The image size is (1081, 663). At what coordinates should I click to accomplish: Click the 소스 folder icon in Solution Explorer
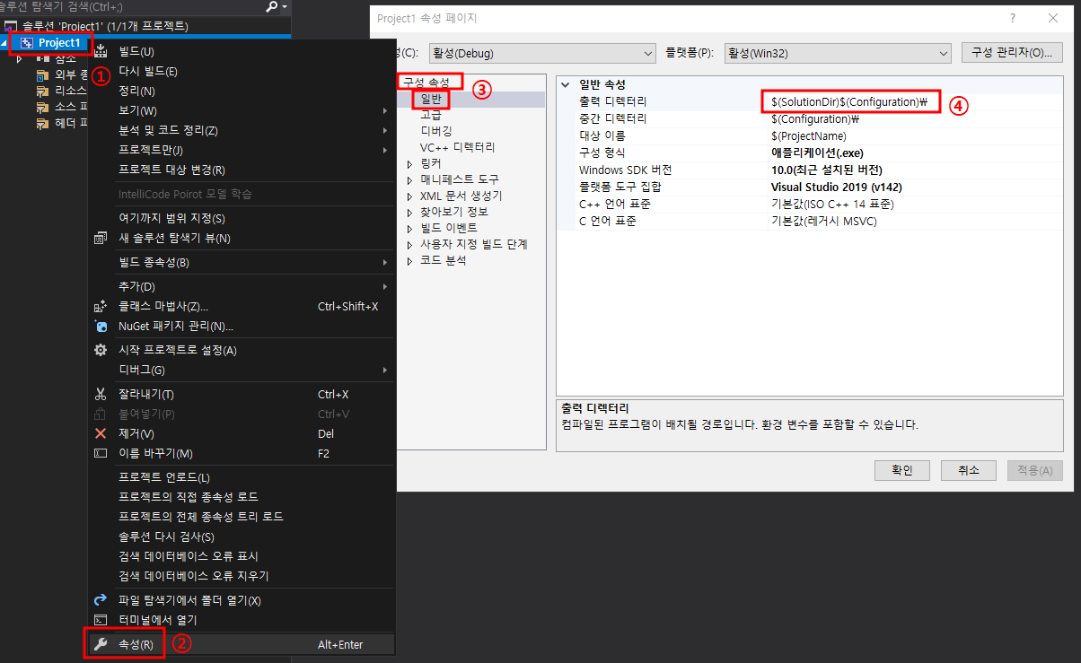(x=42, y=107)
